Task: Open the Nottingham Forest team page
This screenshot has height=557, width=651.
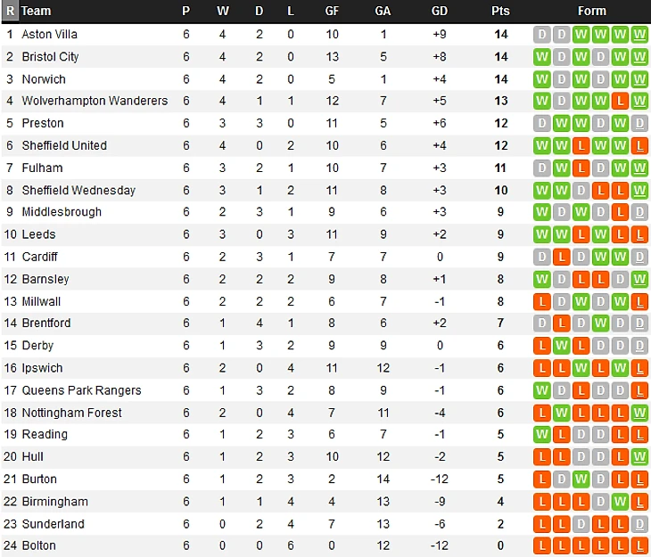Action: 71,413
